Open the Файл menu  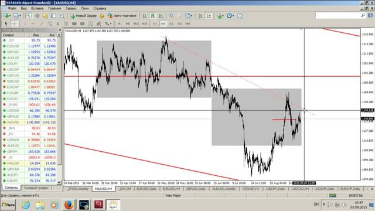tap(12, 8)
